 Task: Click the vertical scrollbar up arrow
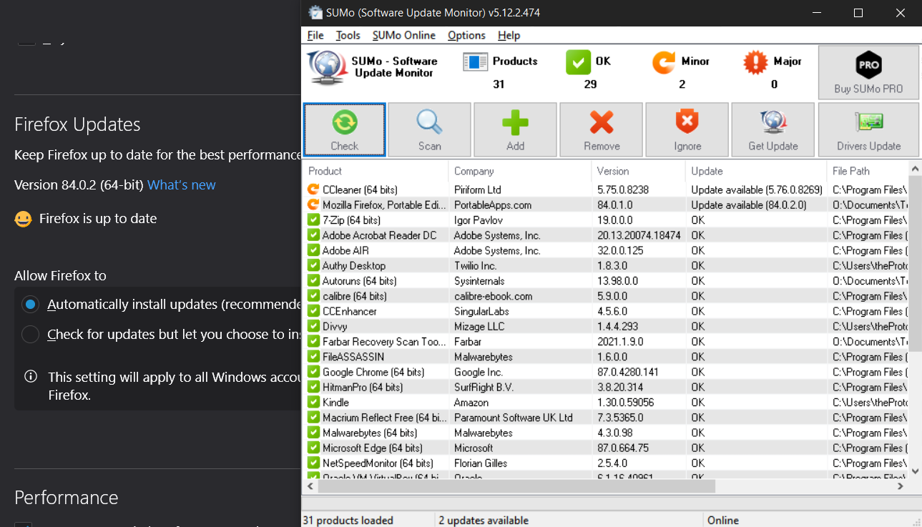915,169
